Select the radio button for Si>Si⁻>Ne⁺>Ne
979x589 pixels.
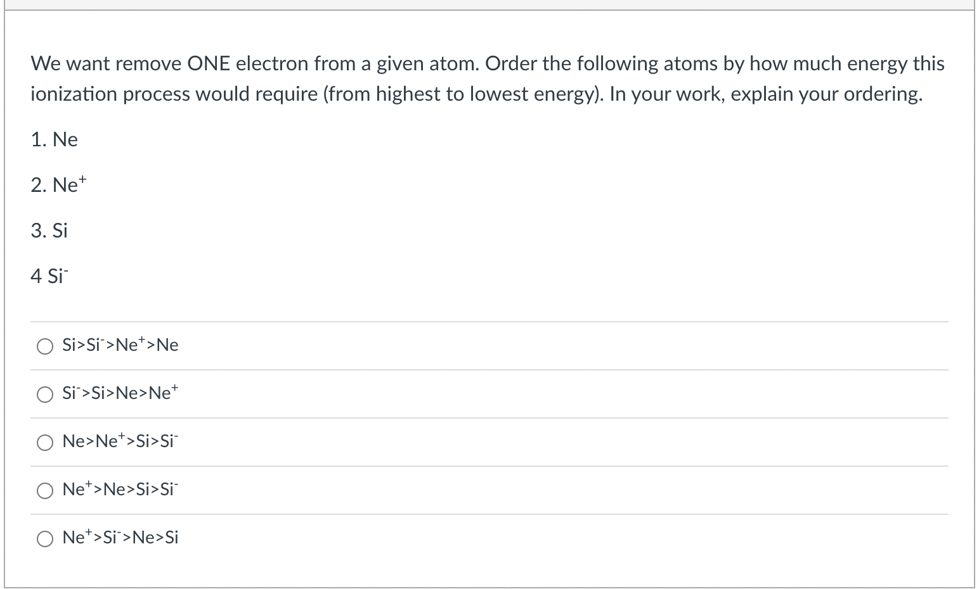(x=44, y=346)
